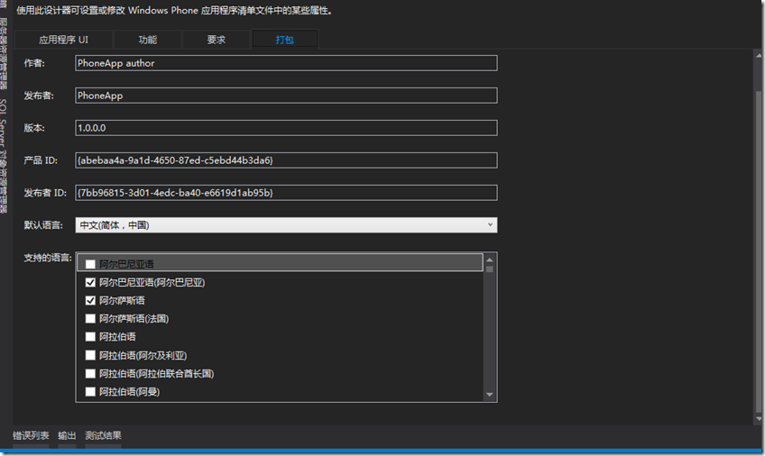Click the 发布者 ID field

[x=286, y=193]
